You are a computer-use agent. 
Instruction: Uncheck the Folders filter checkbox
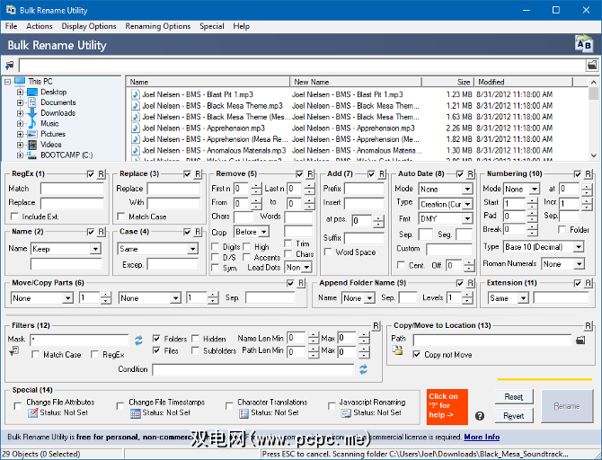pos(157,339)
